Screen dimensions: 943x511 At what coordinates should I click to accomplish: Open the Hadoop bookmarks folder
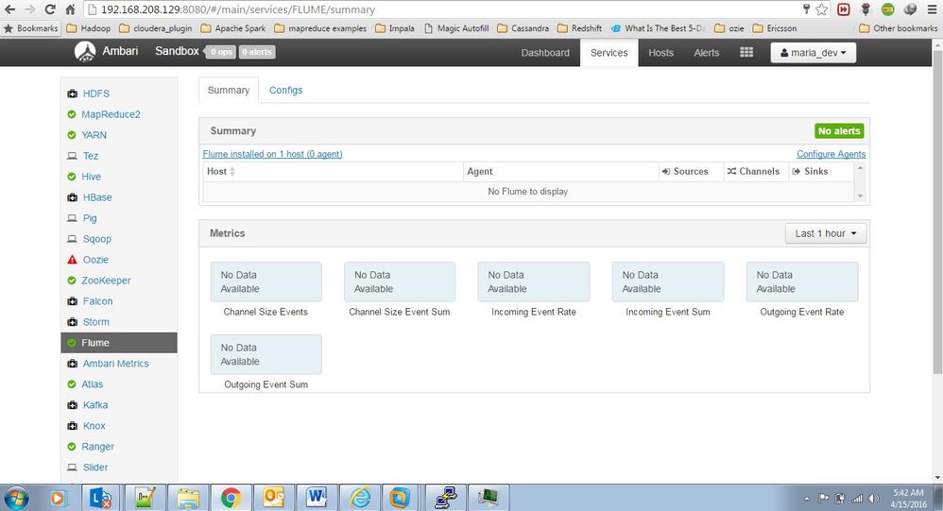[89, 28]
